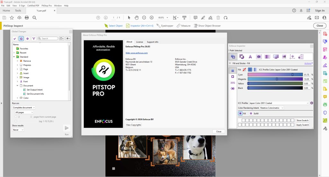
Task: Expand the Remove group
Action: pos(17,61)
